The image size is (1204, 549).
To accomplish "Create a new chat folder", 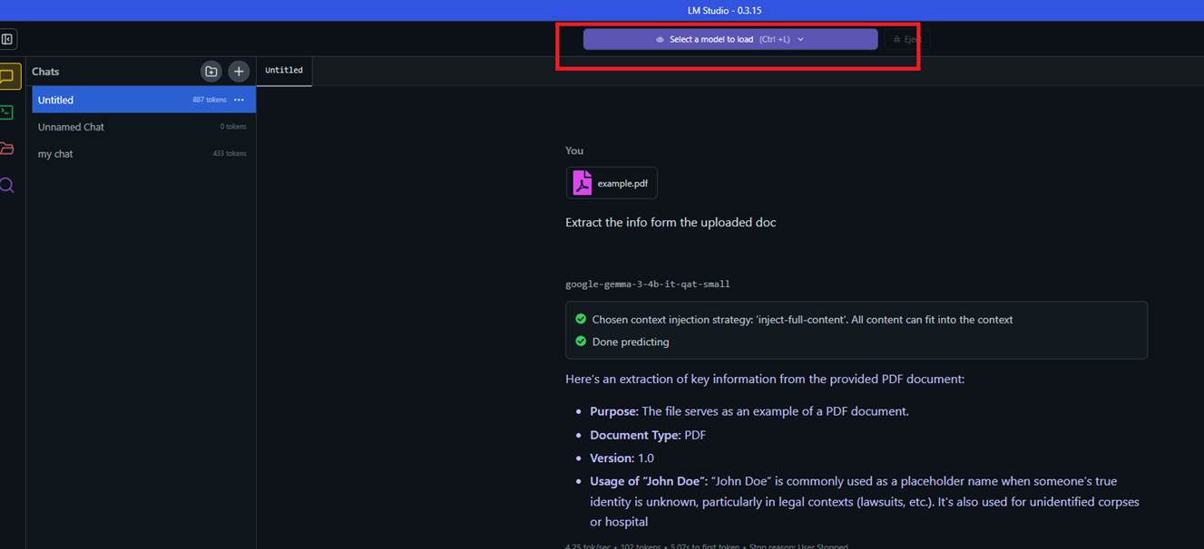I will [x=210, y=72].
